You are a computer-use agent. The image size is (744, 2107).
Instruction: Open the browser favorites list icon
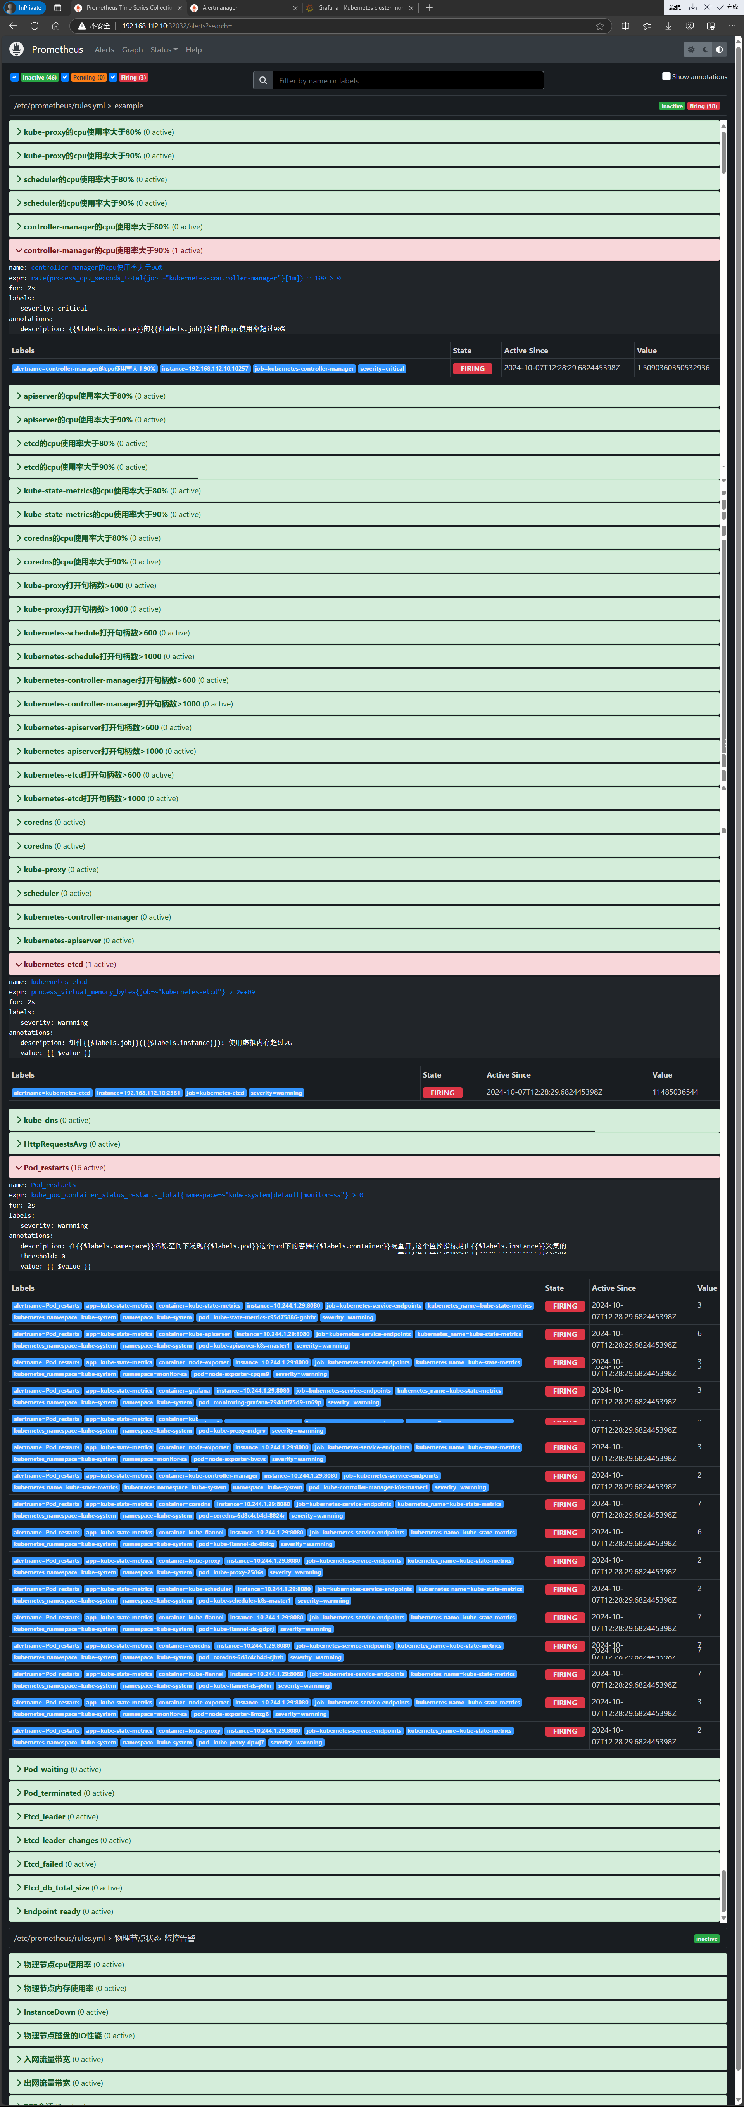(647, 25)
